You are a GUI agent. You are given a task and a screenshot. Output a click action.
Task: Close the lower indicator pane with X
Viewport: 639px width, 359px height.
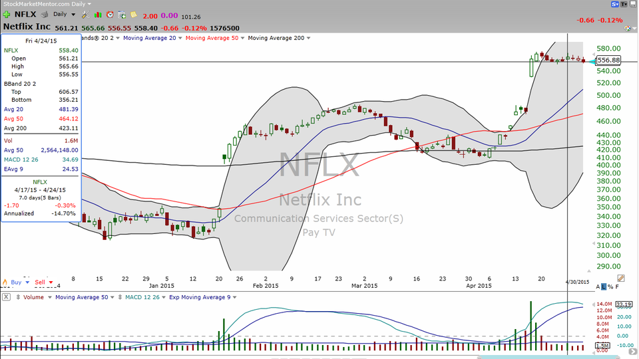[6, 297]
